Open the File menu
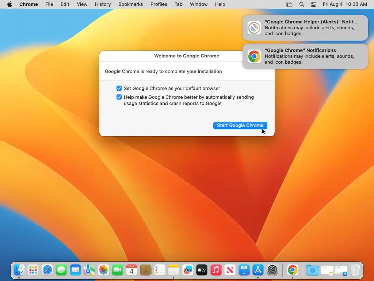 pos(49,4)
